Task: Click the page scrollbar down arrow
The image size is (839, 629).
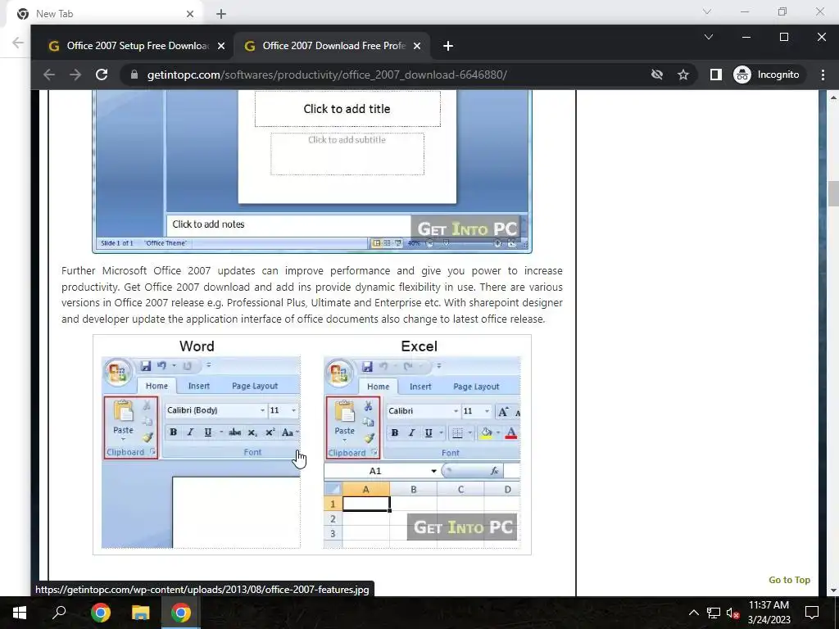Action: pyautogui.click(x=833, y=590)
